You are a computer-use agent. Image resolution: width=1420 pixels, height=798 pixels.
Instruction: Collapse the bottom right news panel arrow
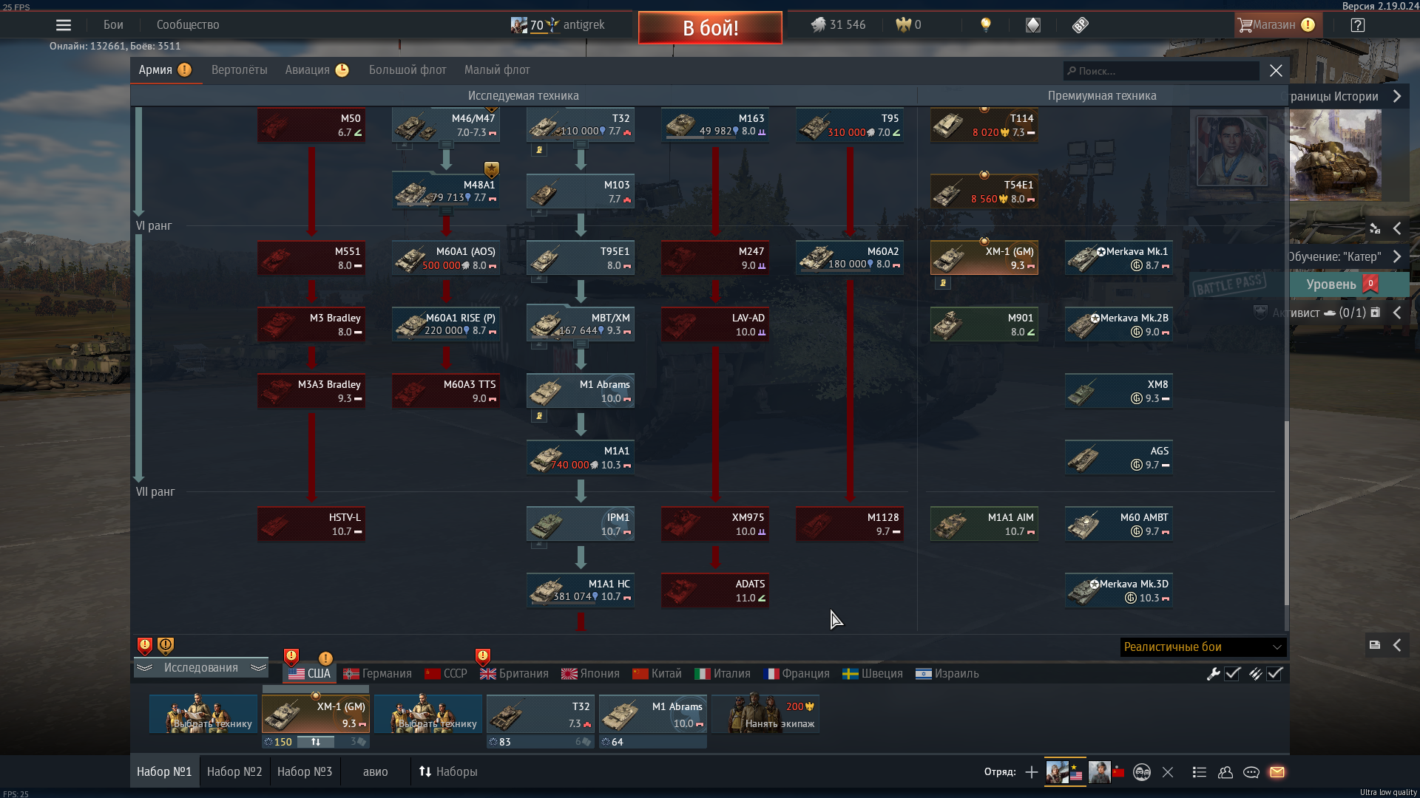[x=1397, y=645]
